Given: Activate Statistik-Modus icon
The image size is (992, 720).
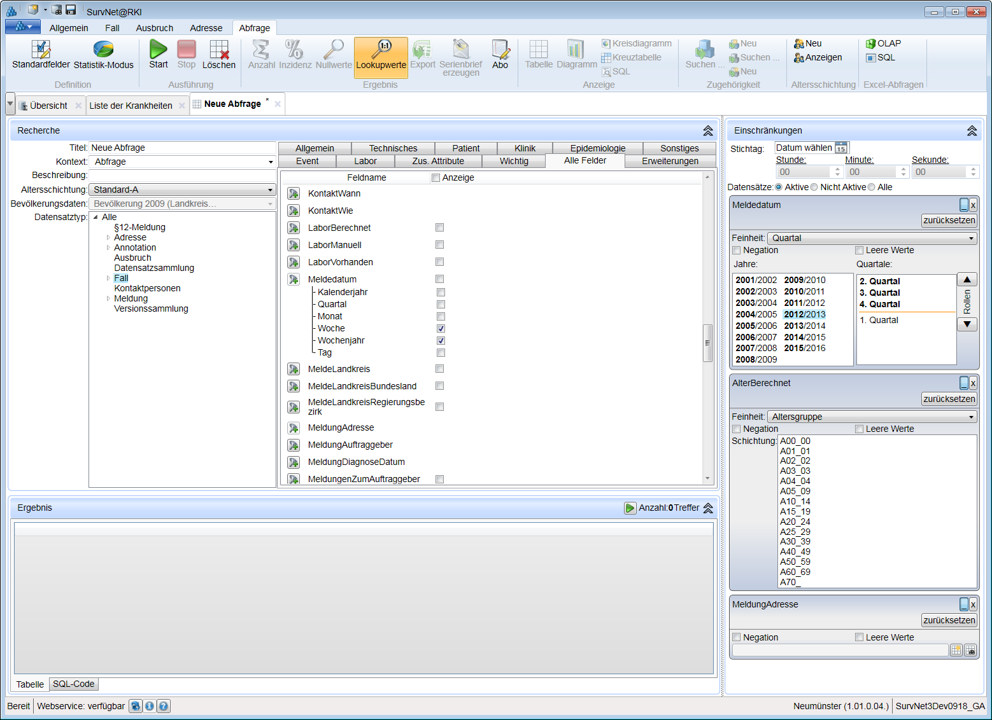Looking at the screenshot, I should pyautogui.click(x=103, y=50).
